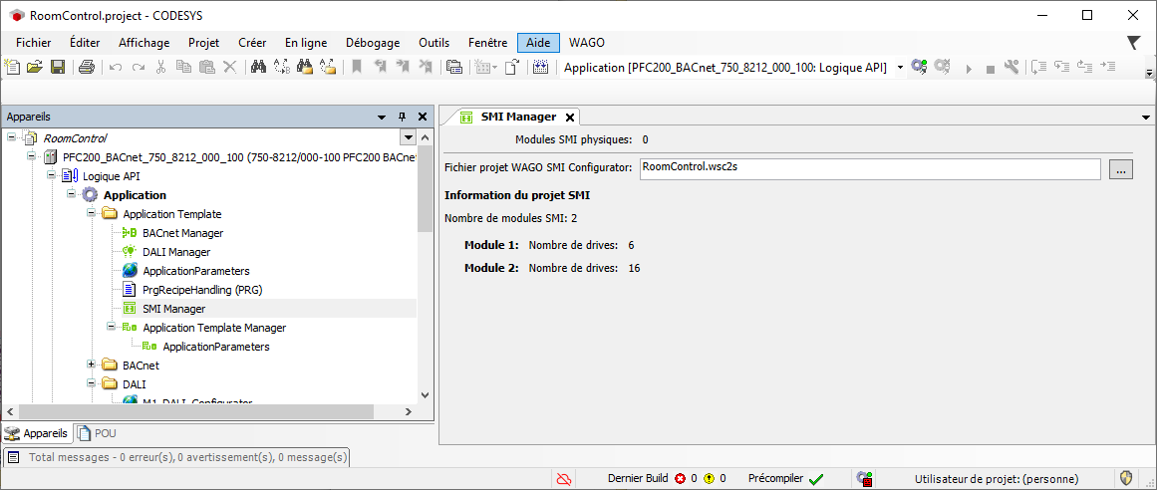1157x490 pixels.
Task: Go to the previous bookmark
Action: tap(380, 67)
